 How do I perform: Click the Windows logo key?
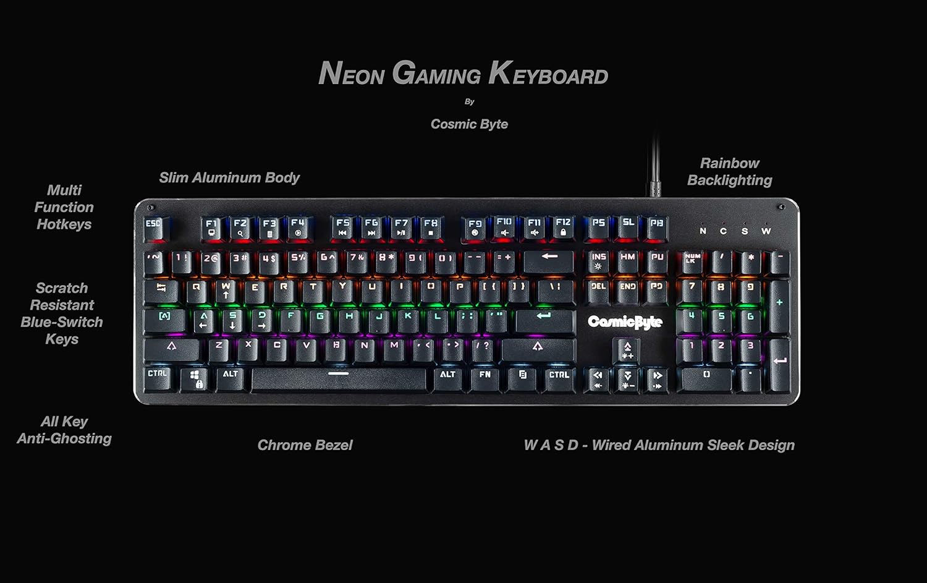click(194, 379)
